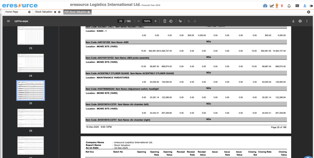Image resolution: width=314 pixels, height=158 pixels.
Task: Open PDF more actions menu
Action: click(x=307, y=21)
